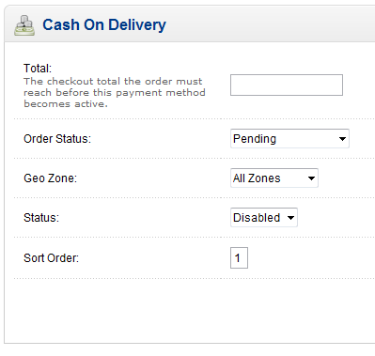This screenshot has height=356, width=375.
Task: Click the Geo Zone label
Action: coord(50,178)
